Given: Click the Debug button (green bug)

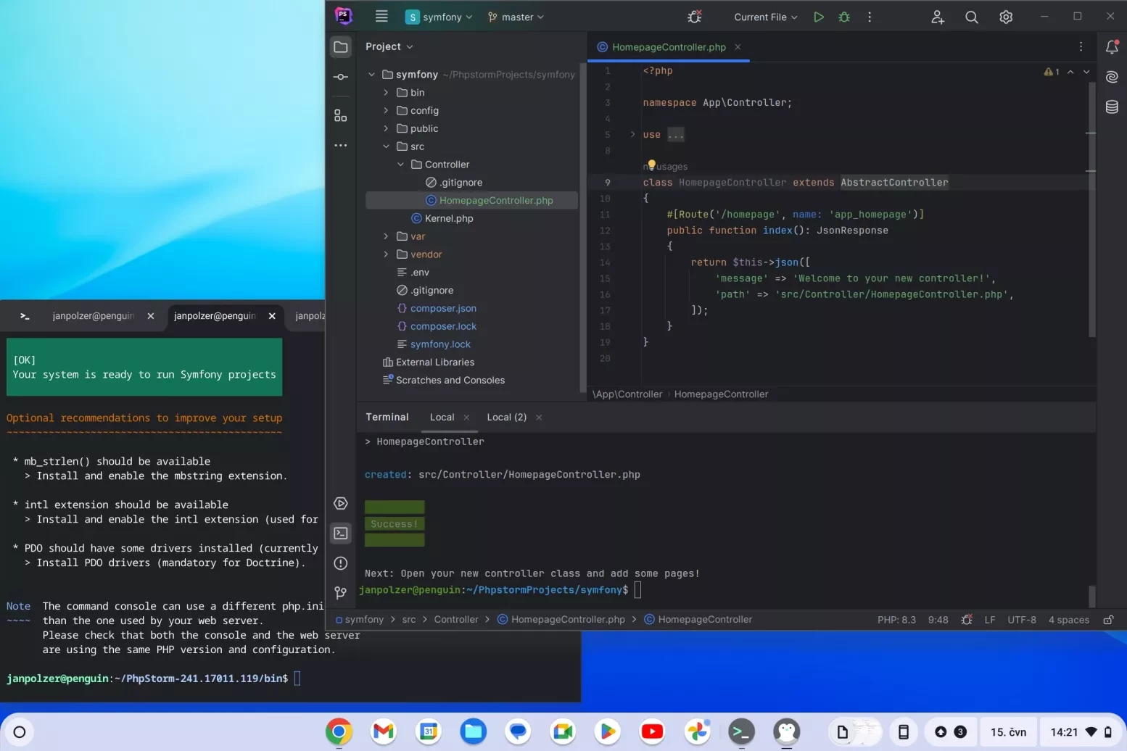Looking at the screenshot, I should tap(844, 17).
